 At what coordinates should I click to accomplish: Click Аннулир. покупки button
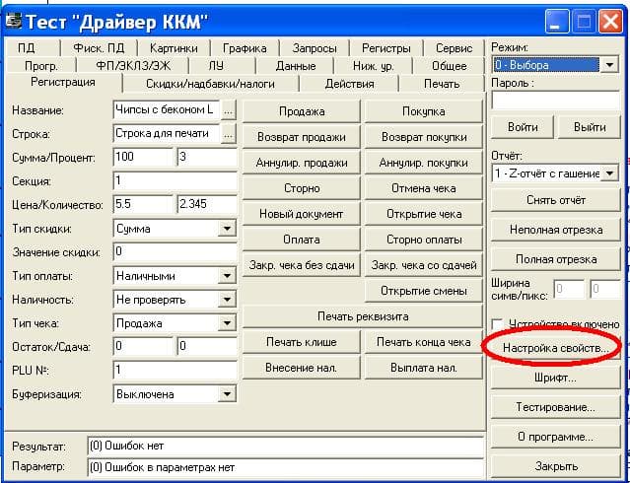coord(424,163)
